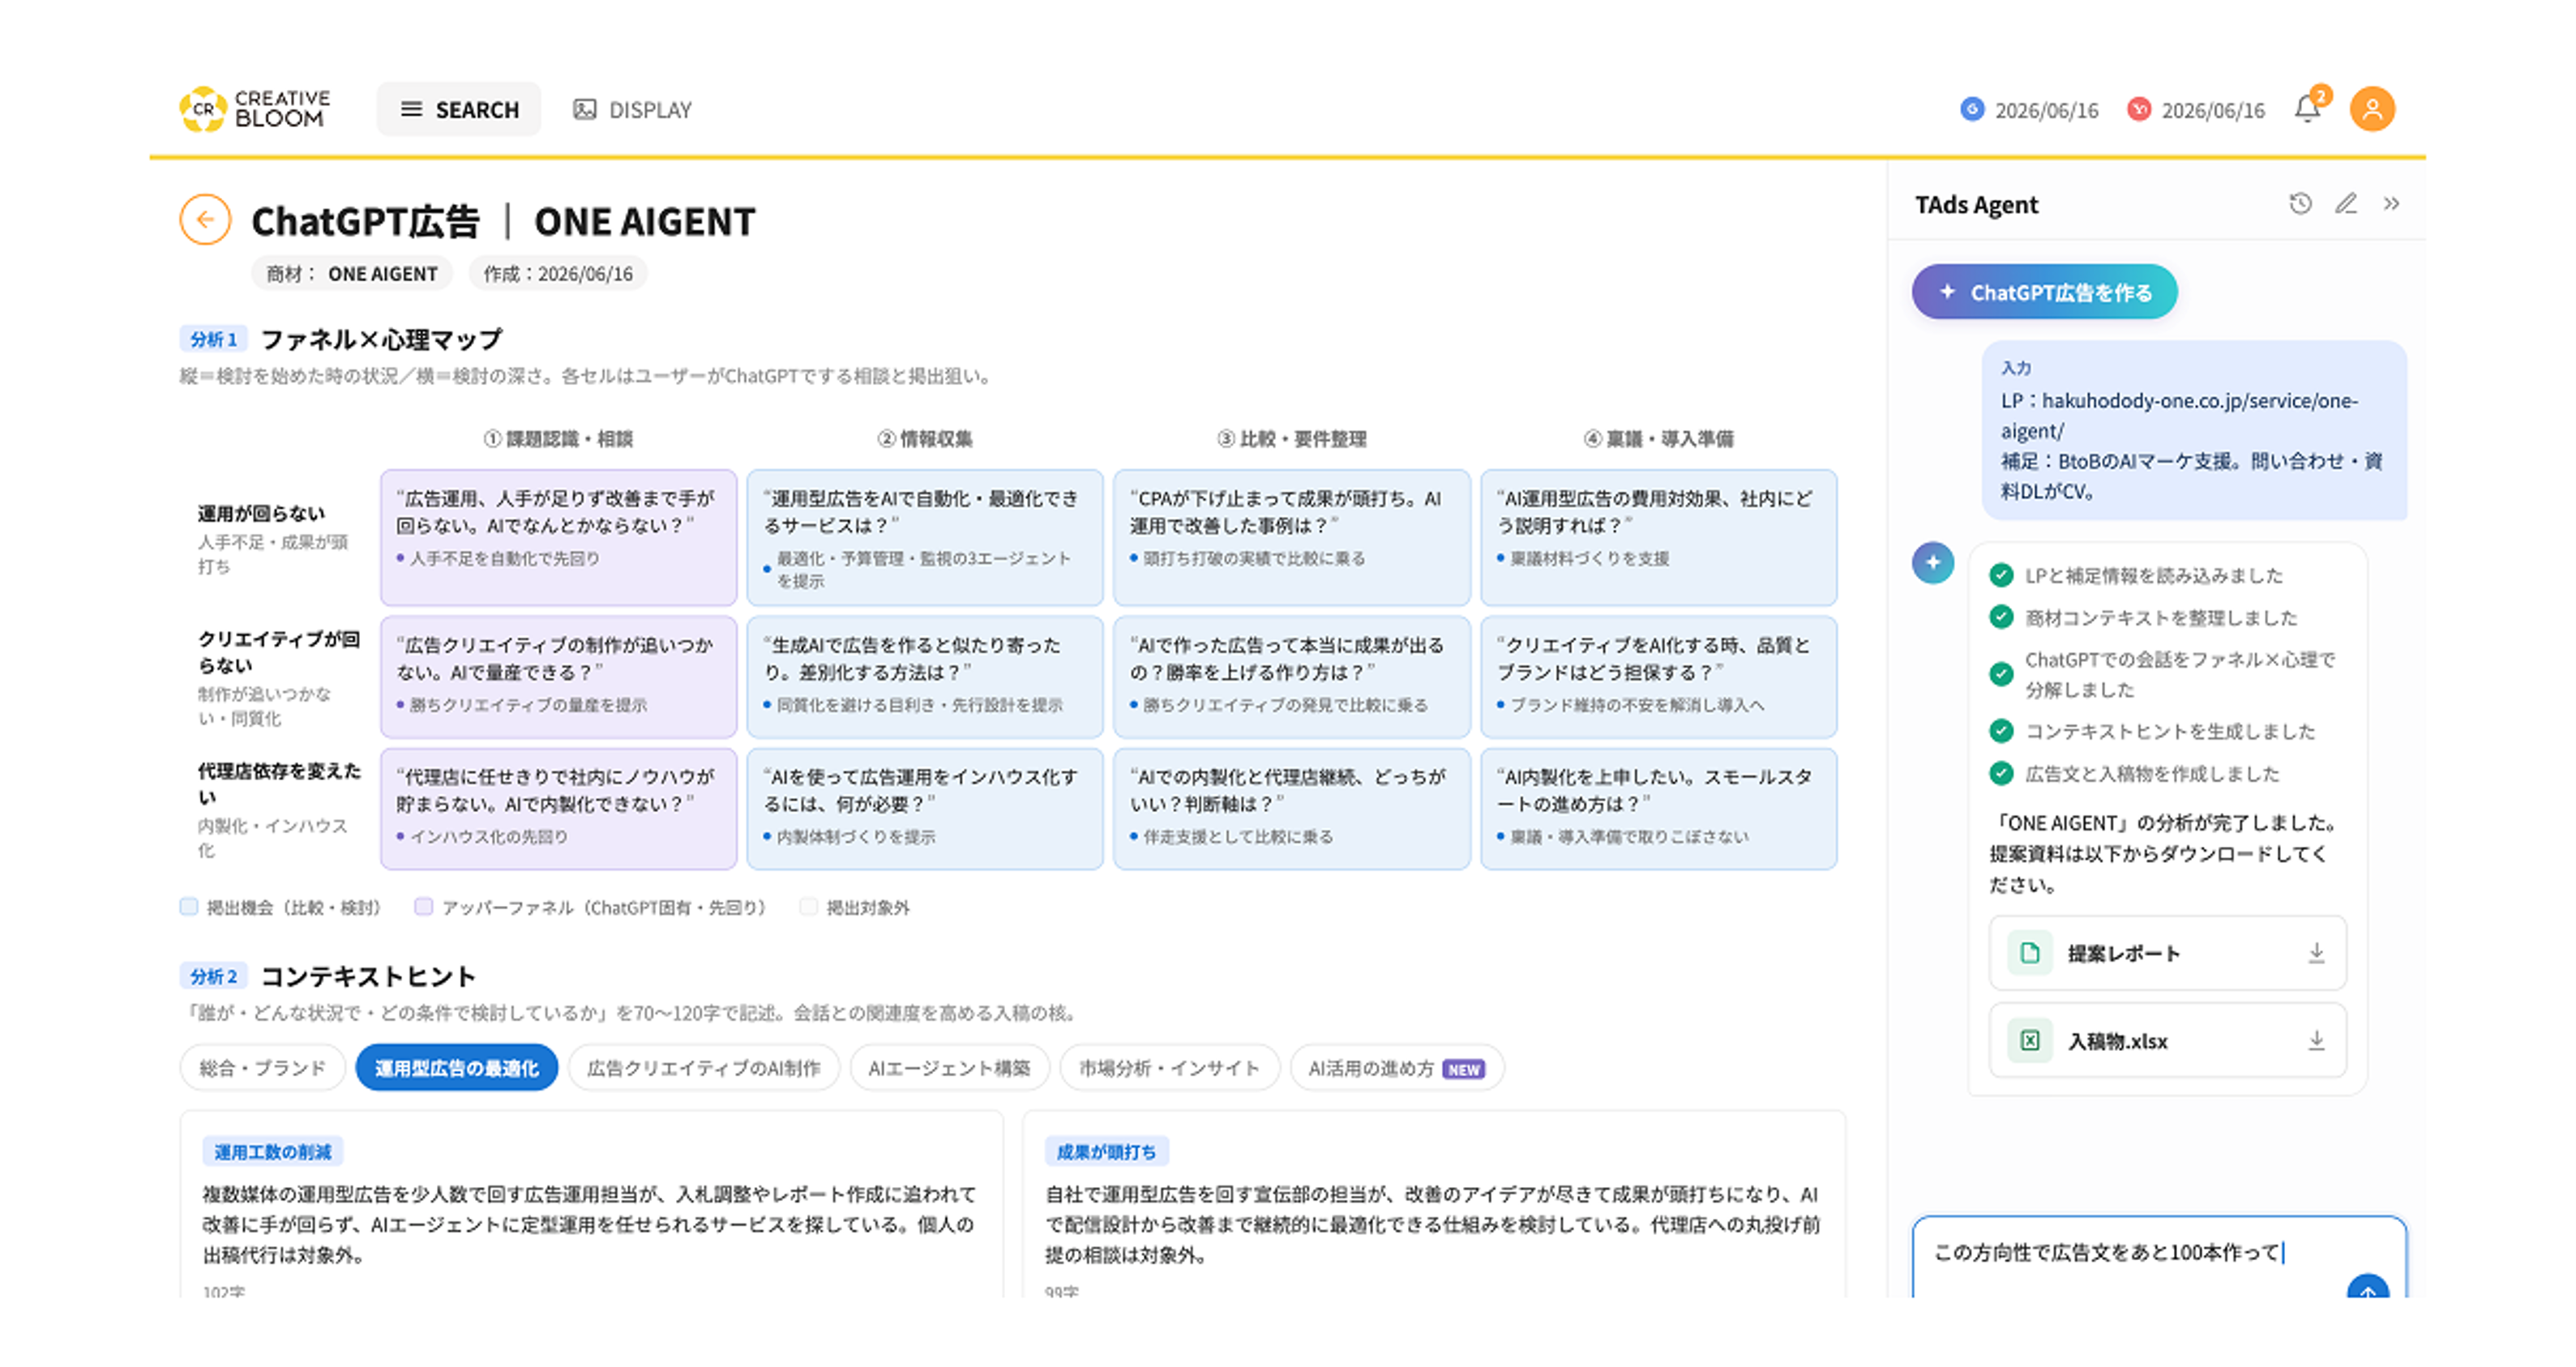
Task: Send the chat message with arrow button
Action: [x=2368, y=1288]
